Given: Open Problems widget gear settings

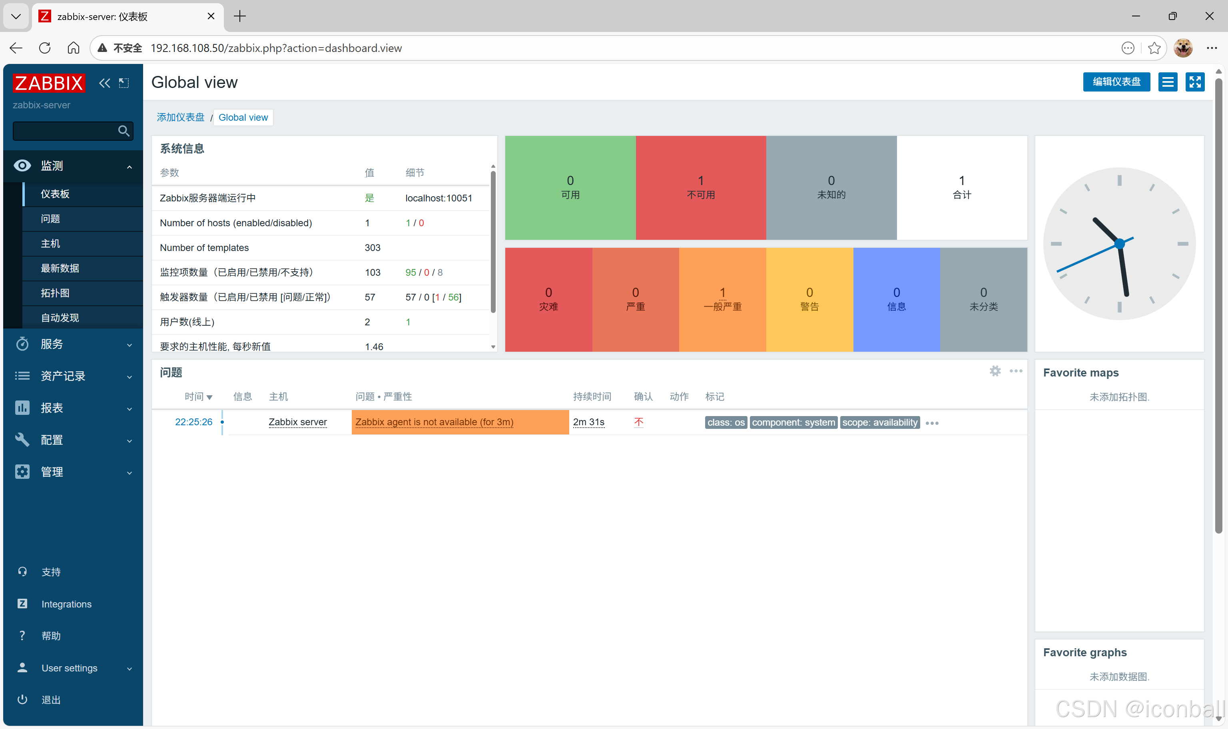Looking at the screenshot, I should (x=995, y=371).
